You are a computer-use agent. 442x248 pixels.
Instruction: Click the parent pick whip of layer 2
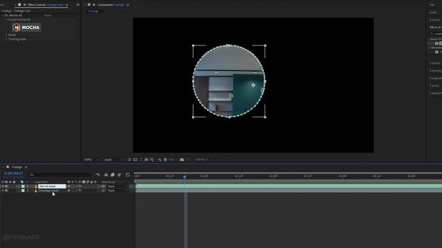103,191
